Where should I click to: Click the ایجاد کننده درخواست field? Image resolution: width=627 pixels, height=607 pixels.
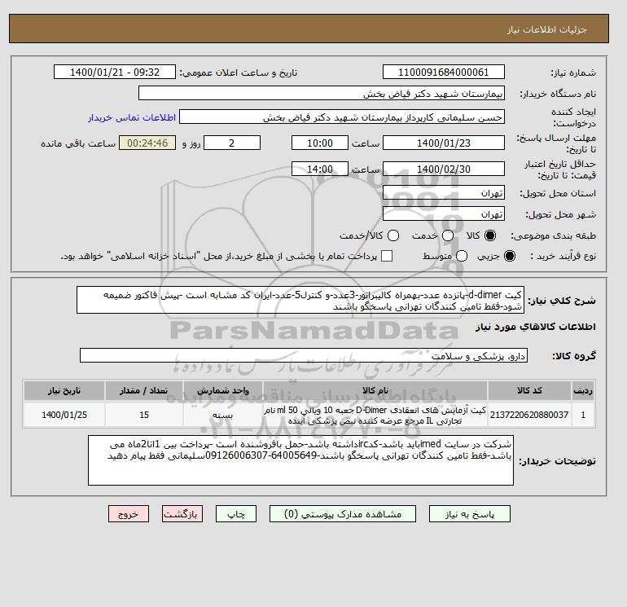point(342,117)
